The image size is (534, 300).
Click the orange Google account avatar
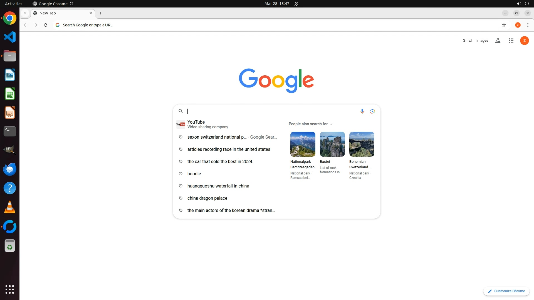(x=524, y=41)
